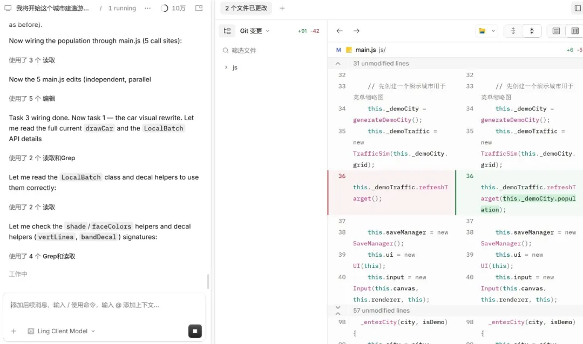Click left line 38 'this.saveManager = new'
This screenshot has height=344, width=583.
click(x=408, y=232)
